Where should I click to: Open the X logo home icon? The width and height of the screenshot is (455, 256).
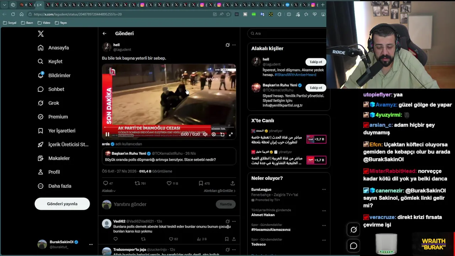(x=41, y=34)
